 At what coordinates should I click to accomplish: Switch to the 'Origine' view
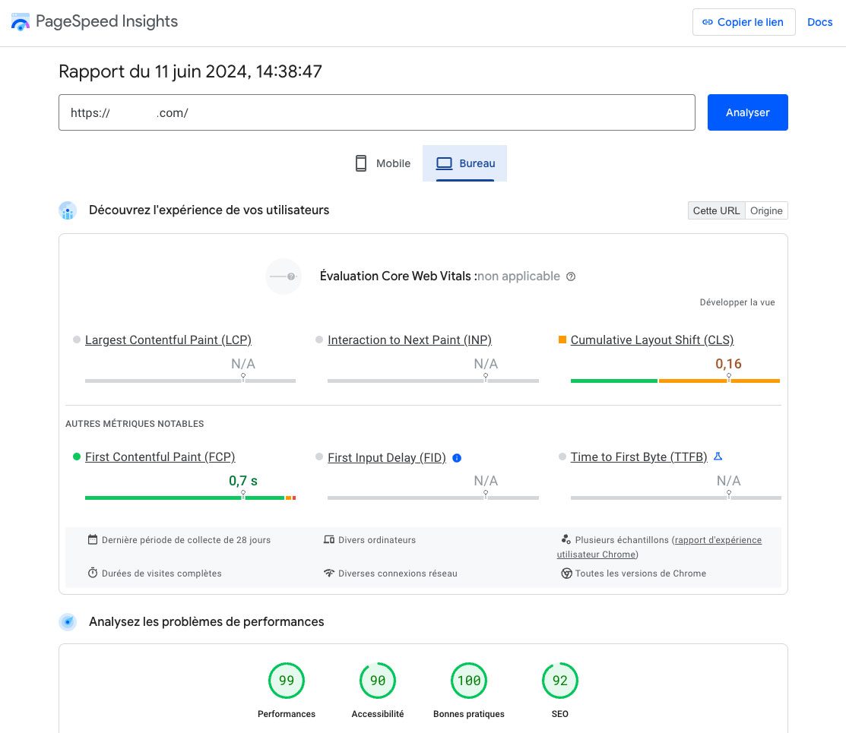tap(765, 210)
